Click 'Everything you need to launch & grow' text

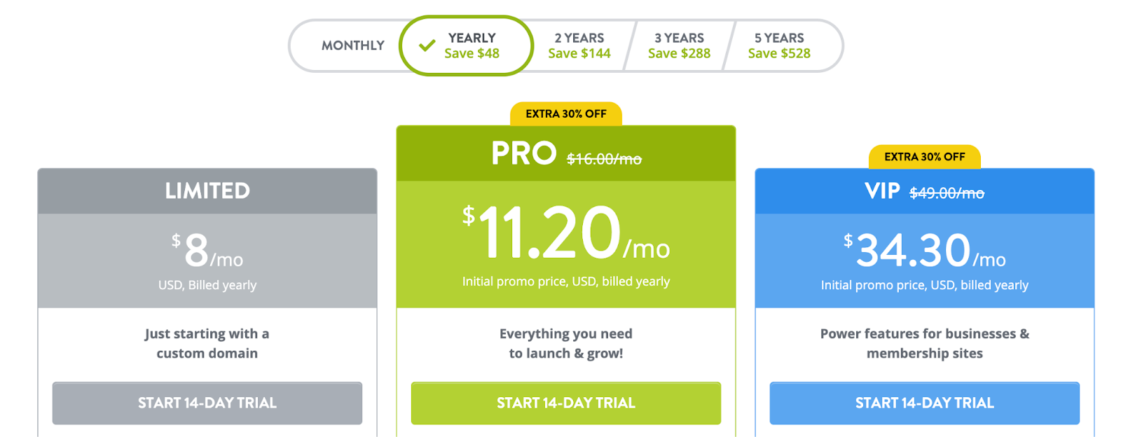click(x=566, y=344)
